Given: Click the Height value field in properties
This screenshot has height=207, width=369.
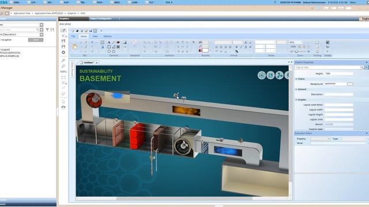Looking at the screenshot, I should [339, 74].
